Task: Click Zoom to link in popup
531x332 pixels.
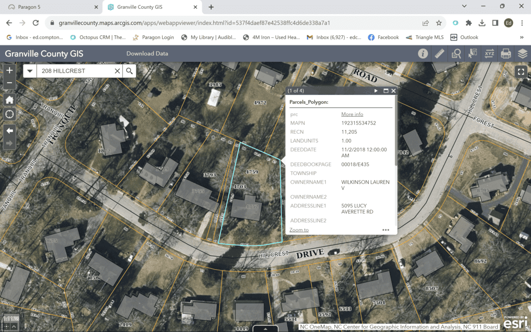Action: coord(299,230)
